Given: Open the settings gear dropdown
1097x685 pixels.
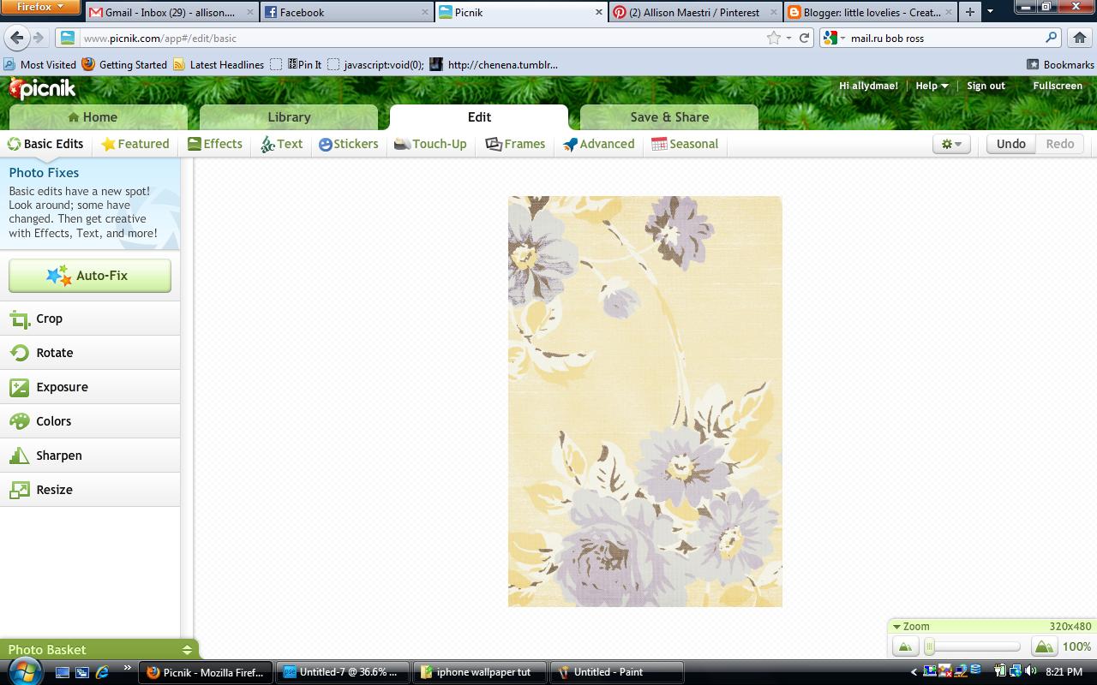Looking at the screenshot, I should click(x=951, y=144).
